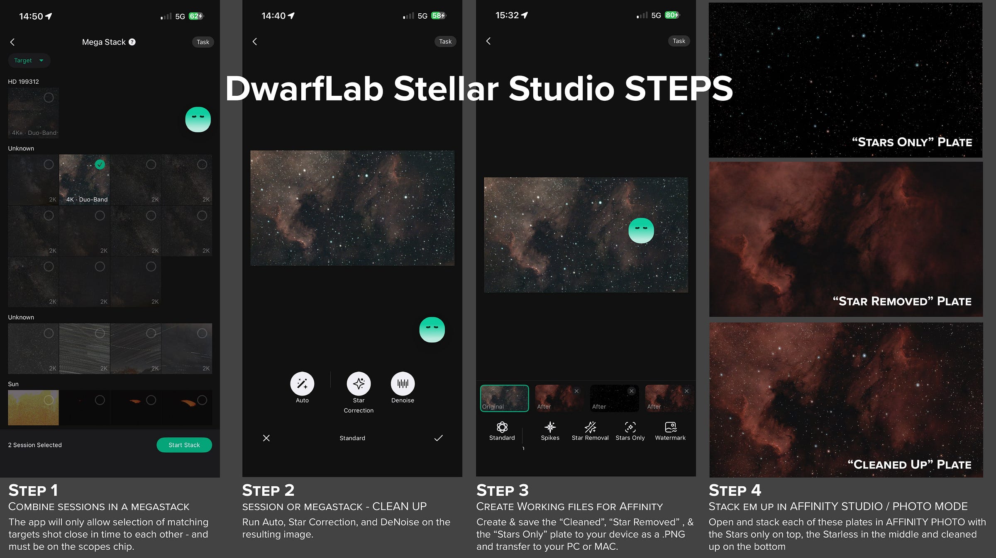The image size is (996, 558).
Task: Expand the Target dropdown
Action: tap(29, 61)
